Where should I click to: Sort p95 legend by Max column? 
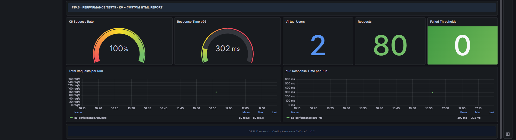pyautogui.click(x=478, y=112)
